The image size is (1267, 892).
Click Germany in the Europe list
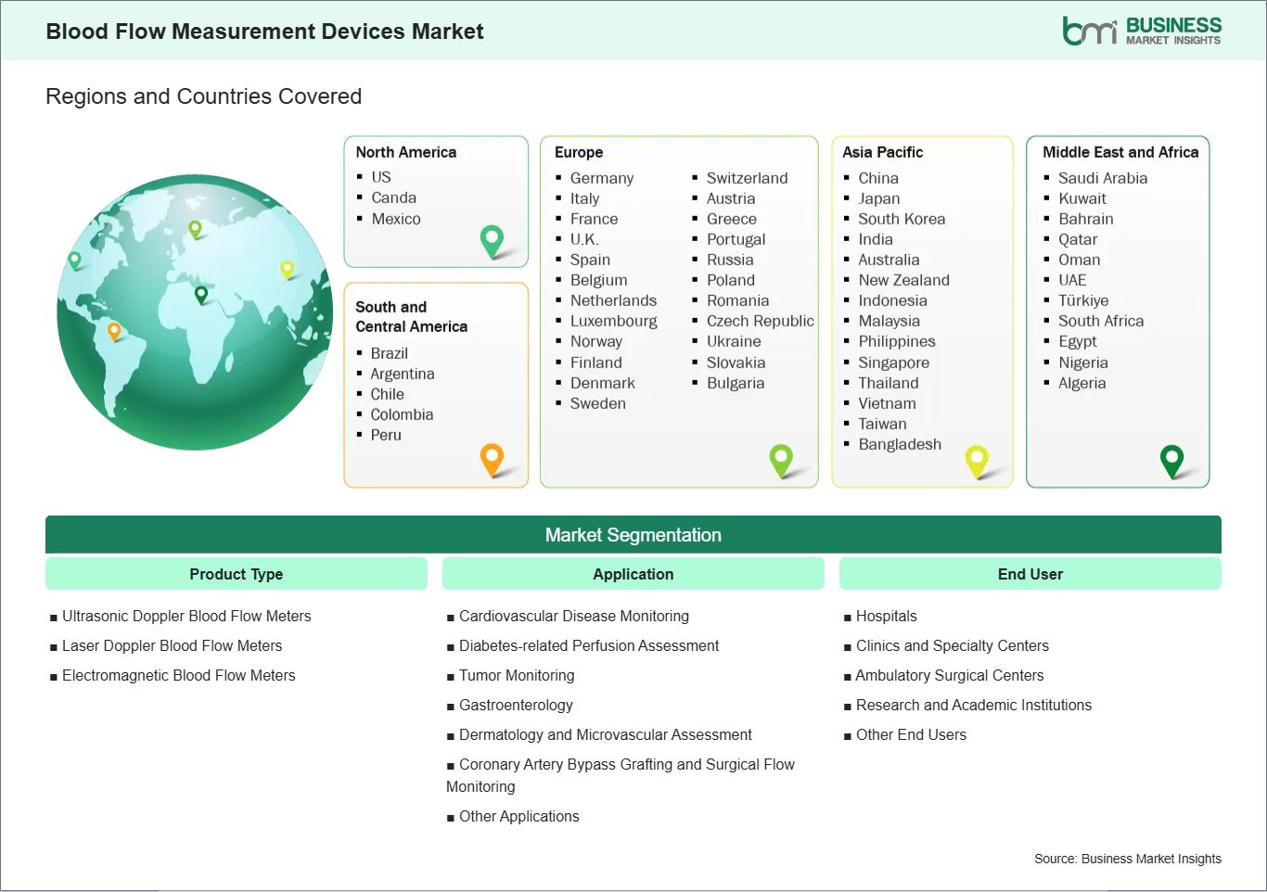tap(601, 178)
